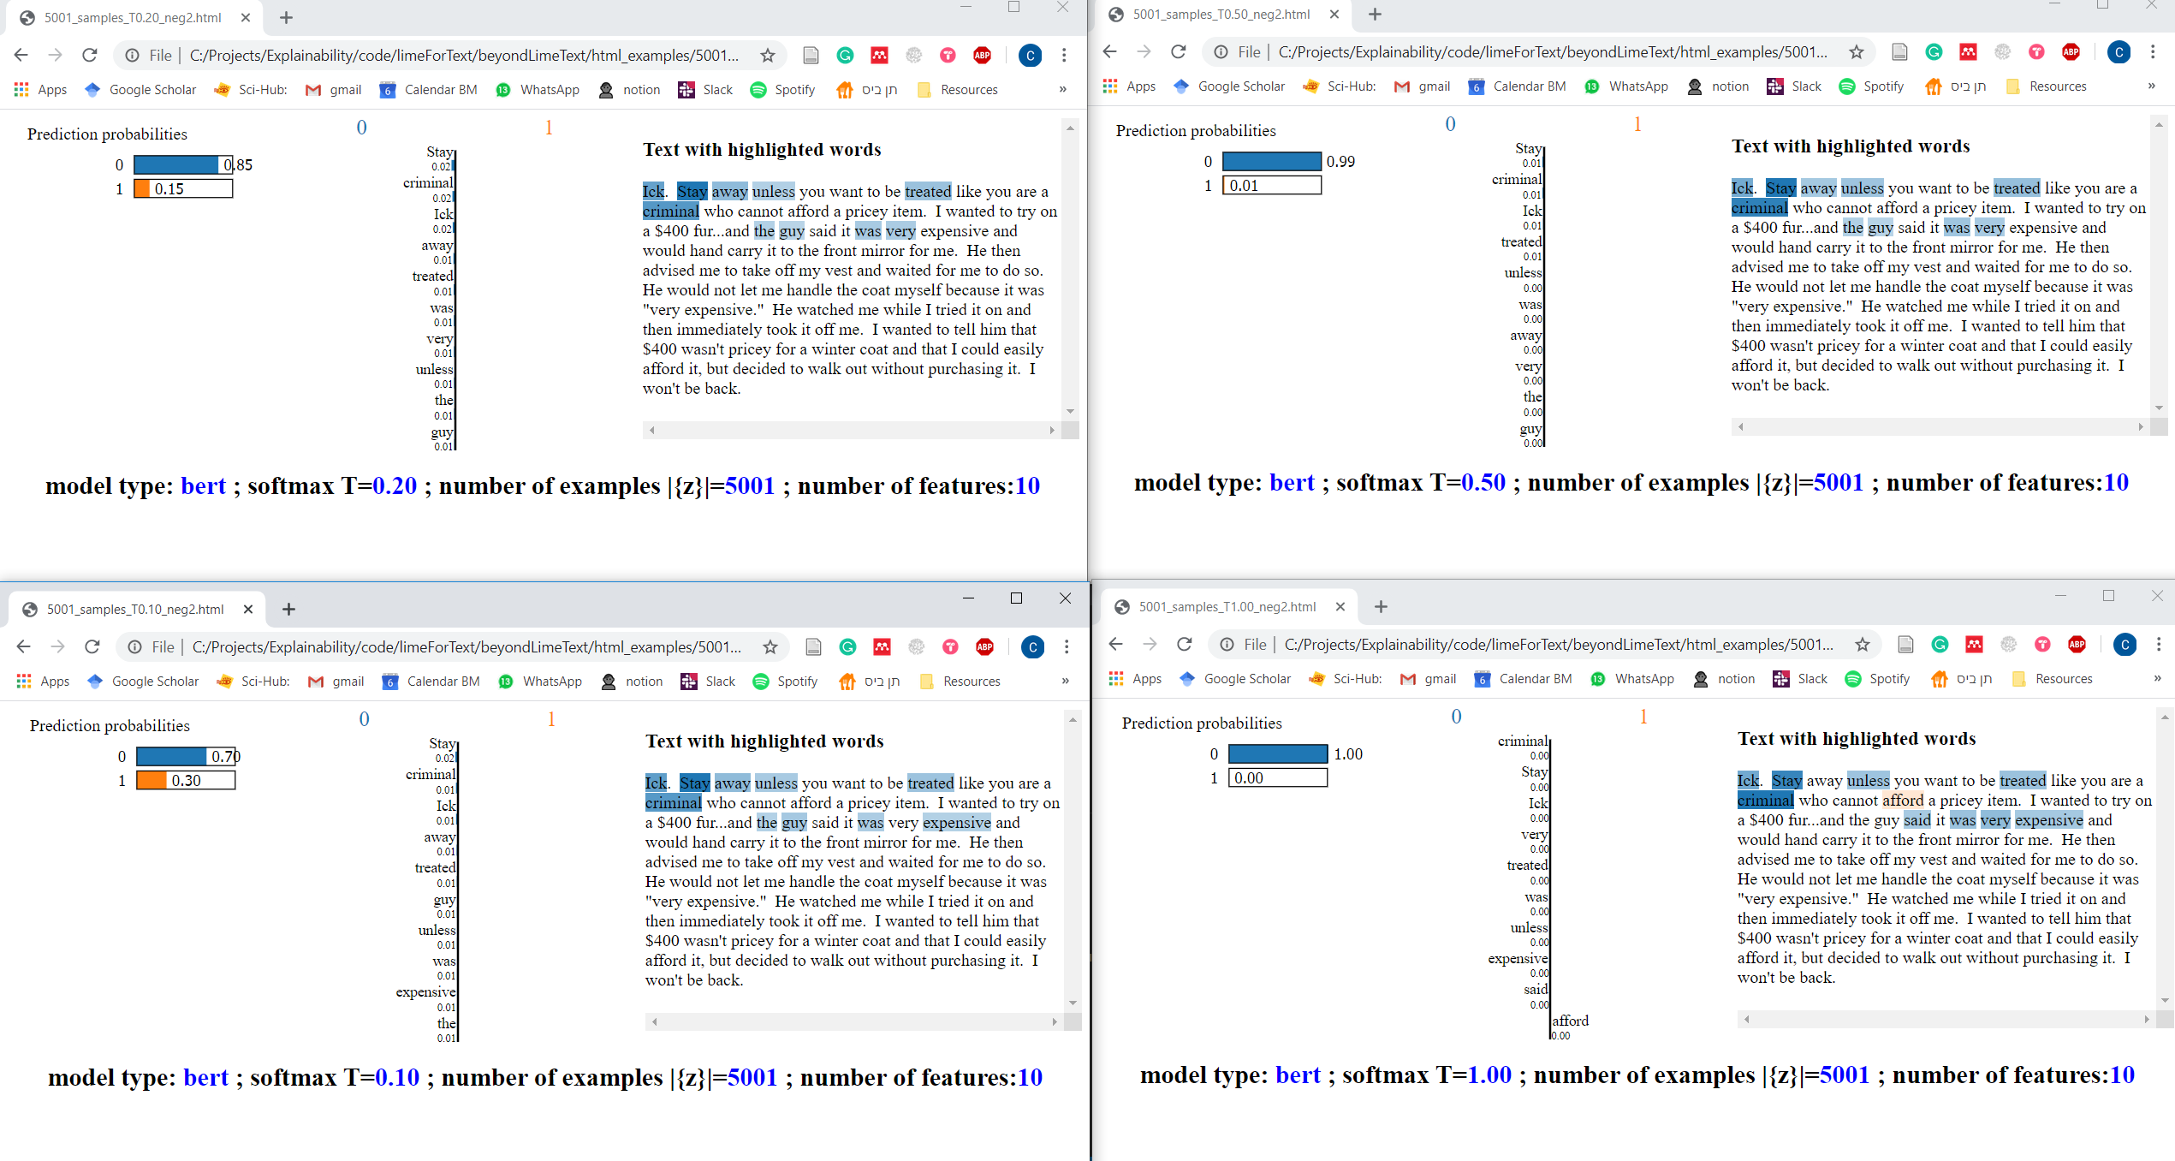Reload the T0.50 samples page
This screenshot has width=2175, height=1161.
[1179, 51]
